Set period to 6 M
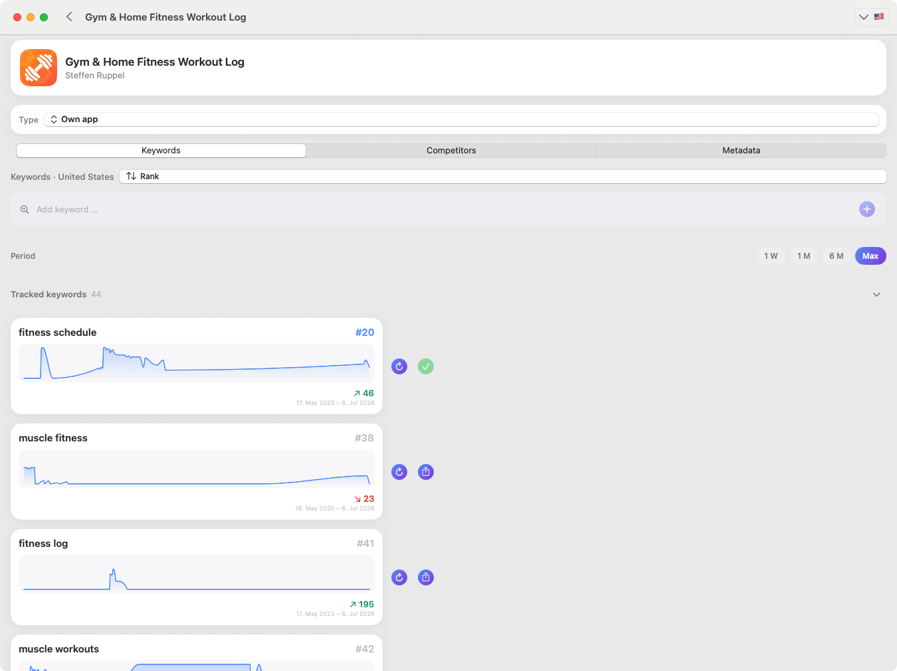The height and width of the screenshot is (671, 897). click(x=837, y=256)
